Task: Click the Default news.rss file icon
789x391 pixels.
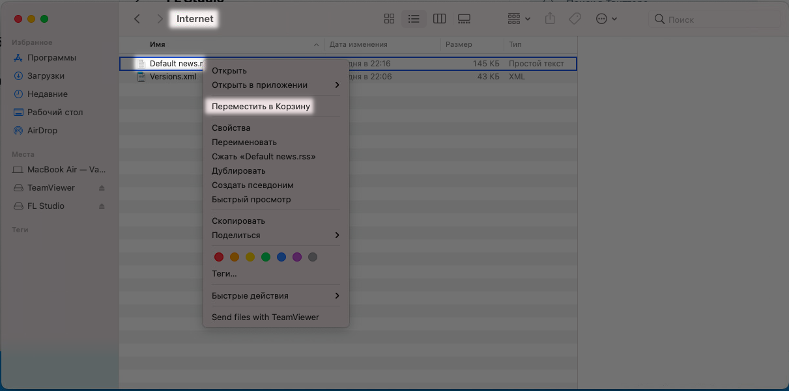Action: [x=141, y=64]
